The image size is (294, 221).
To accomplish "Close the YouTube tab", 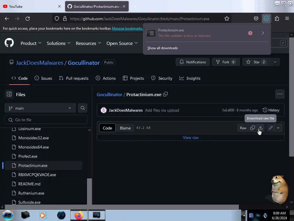I will click(59, 6).
